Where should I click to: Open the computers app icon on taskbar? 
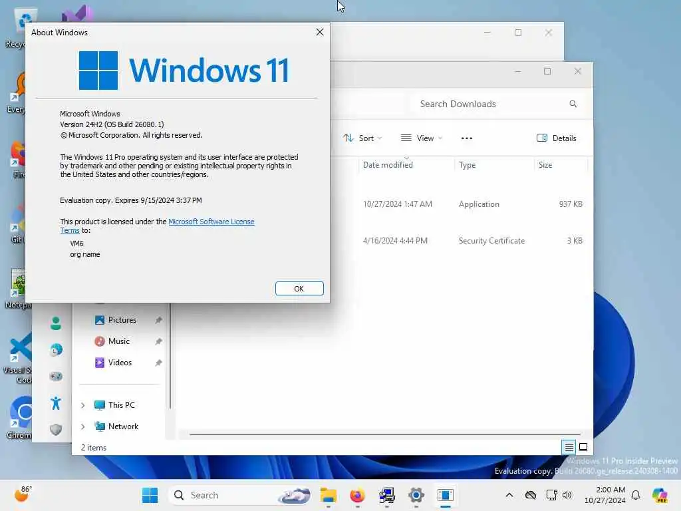tap(386, 495)
